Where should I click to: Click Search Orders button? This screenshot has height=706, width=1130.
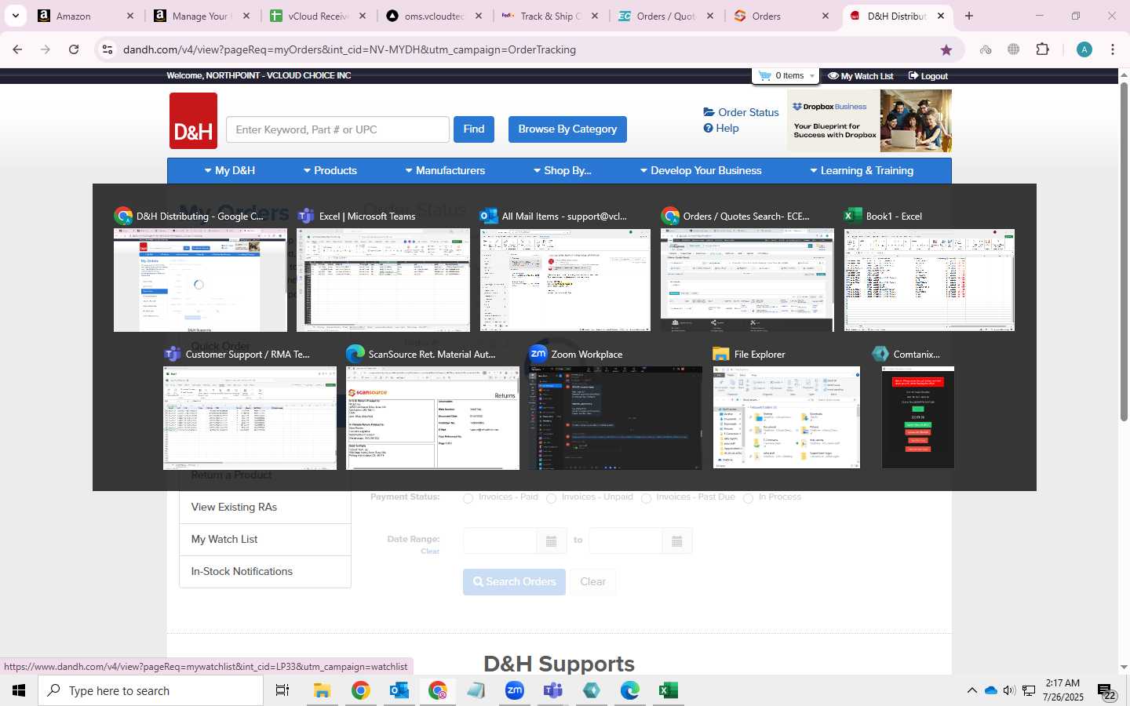point(514,582)
